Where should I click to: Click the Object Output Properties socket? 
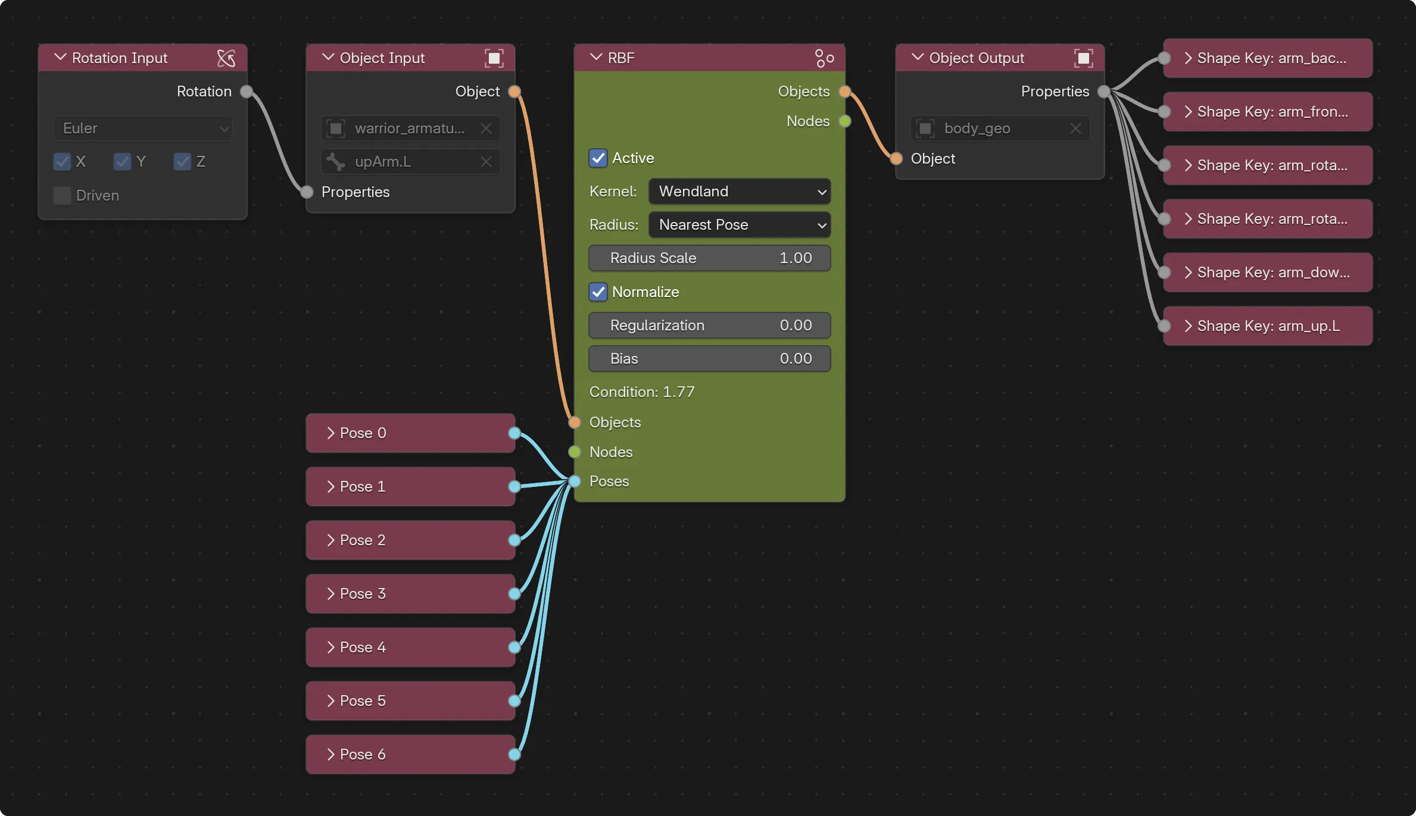point(1104,91)
